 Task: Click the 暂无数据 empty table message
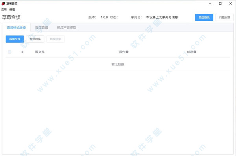tap(118, 64)
